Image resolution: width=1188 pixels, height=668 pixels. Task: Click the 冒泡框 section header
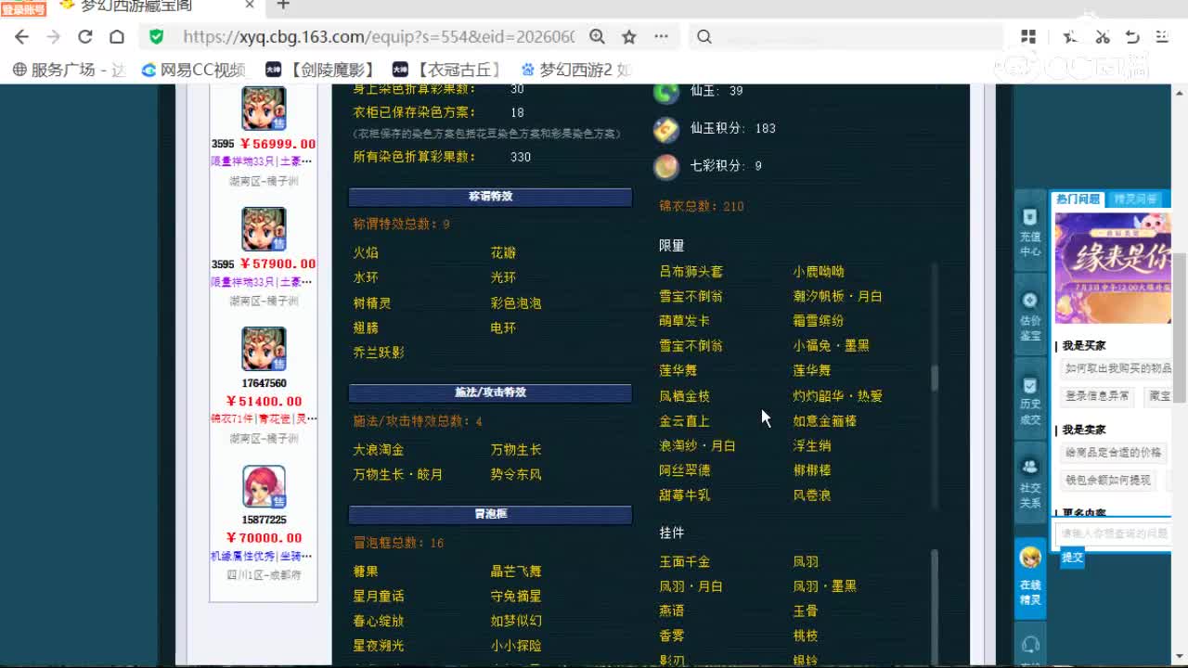pyautogui.click(x=490, y=514)
